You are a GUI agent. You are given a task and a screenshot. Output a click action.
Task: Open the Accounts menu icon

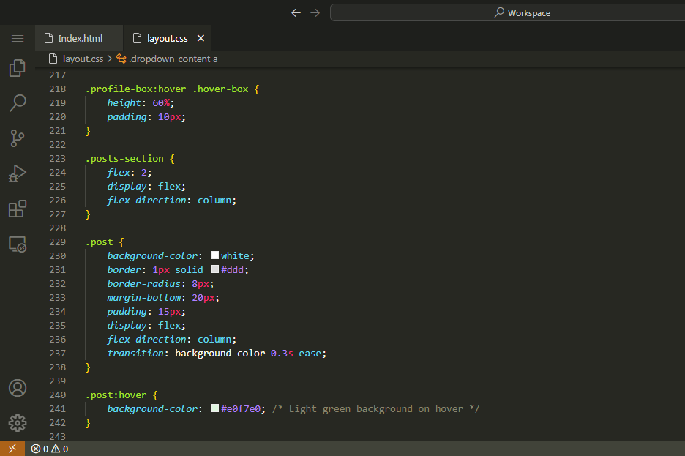[18, 388]
